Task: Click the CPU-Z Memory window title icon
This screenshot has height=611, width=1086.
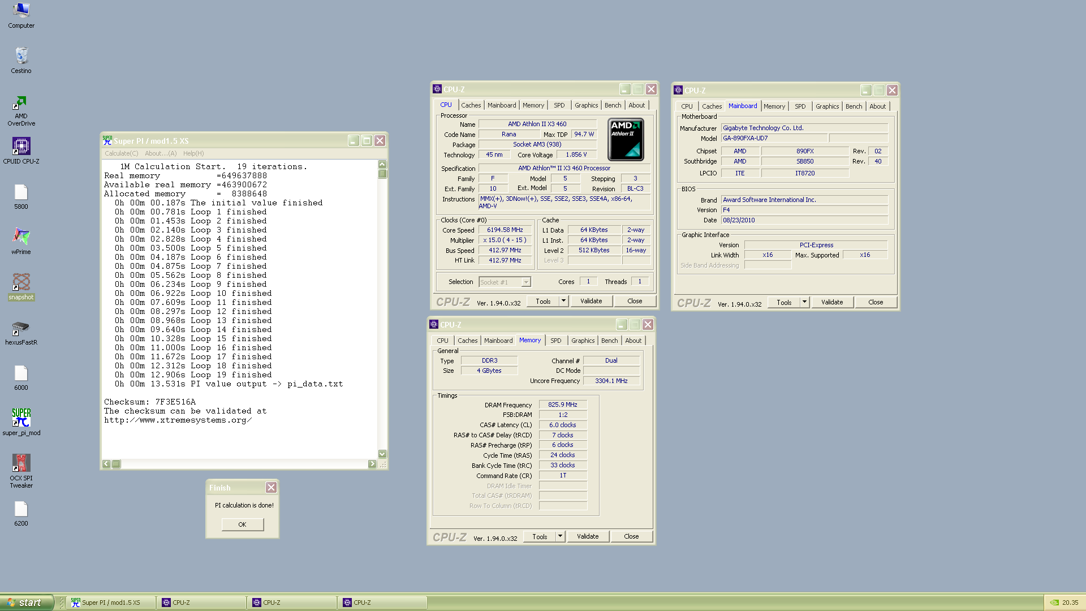Action: point(434,324)
